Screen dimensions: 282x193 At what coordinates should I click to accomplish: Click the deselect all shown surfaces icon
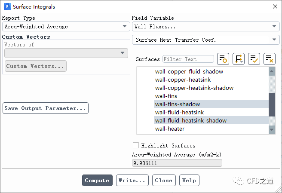click(x=270, y=59)
